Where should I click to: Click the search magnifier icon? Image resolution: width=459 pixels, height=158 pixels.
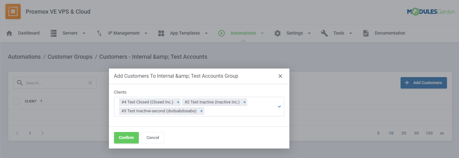[20, 82]
